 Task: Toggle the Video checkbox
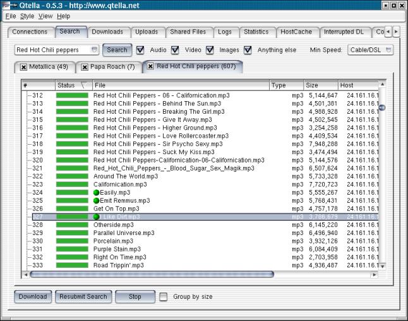(x=175, y=50)
